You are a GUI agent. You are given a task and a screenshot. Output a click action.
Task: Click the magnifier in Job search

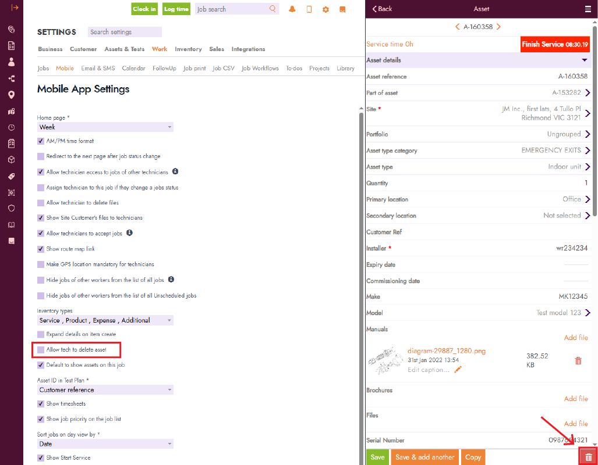coord(273,9)
